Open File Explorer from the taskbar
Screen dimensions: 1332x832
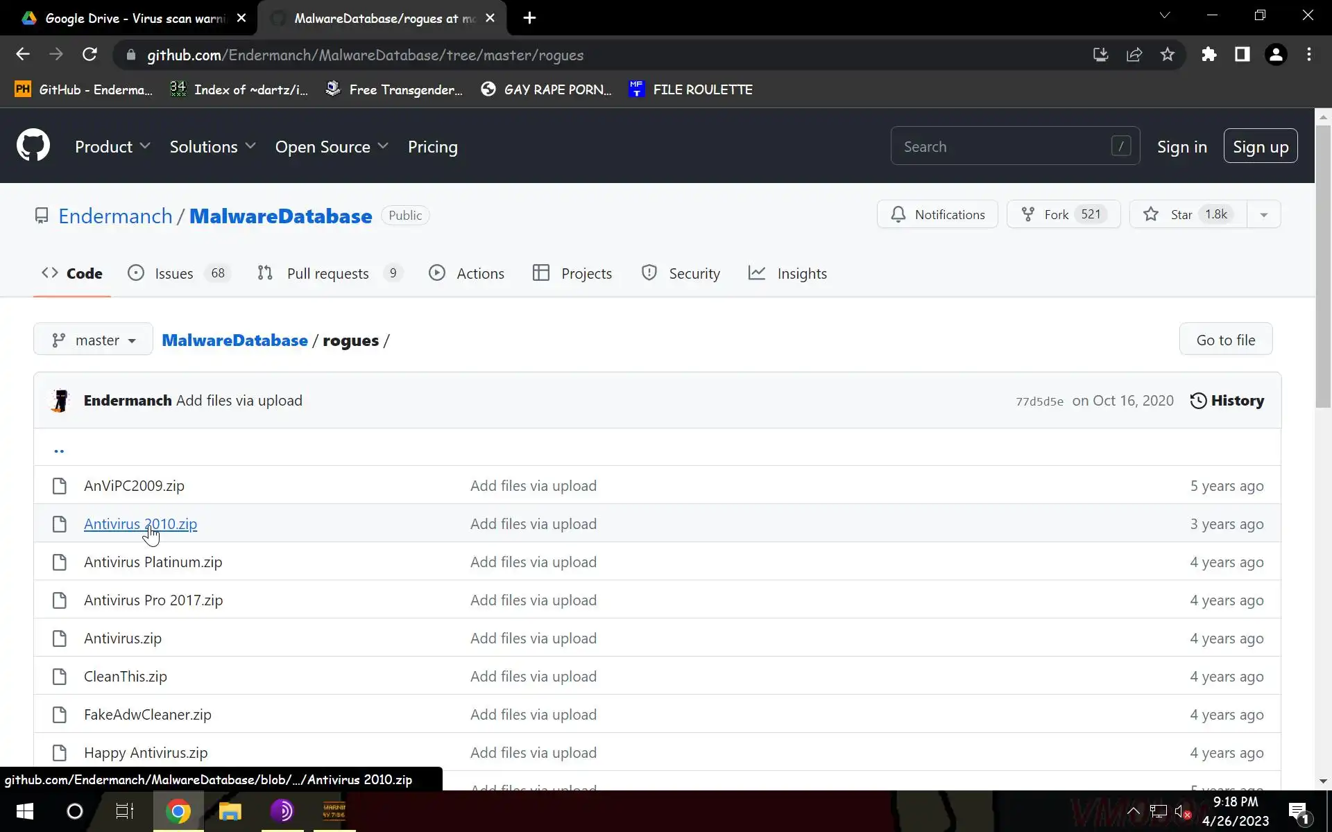point(230,811)
